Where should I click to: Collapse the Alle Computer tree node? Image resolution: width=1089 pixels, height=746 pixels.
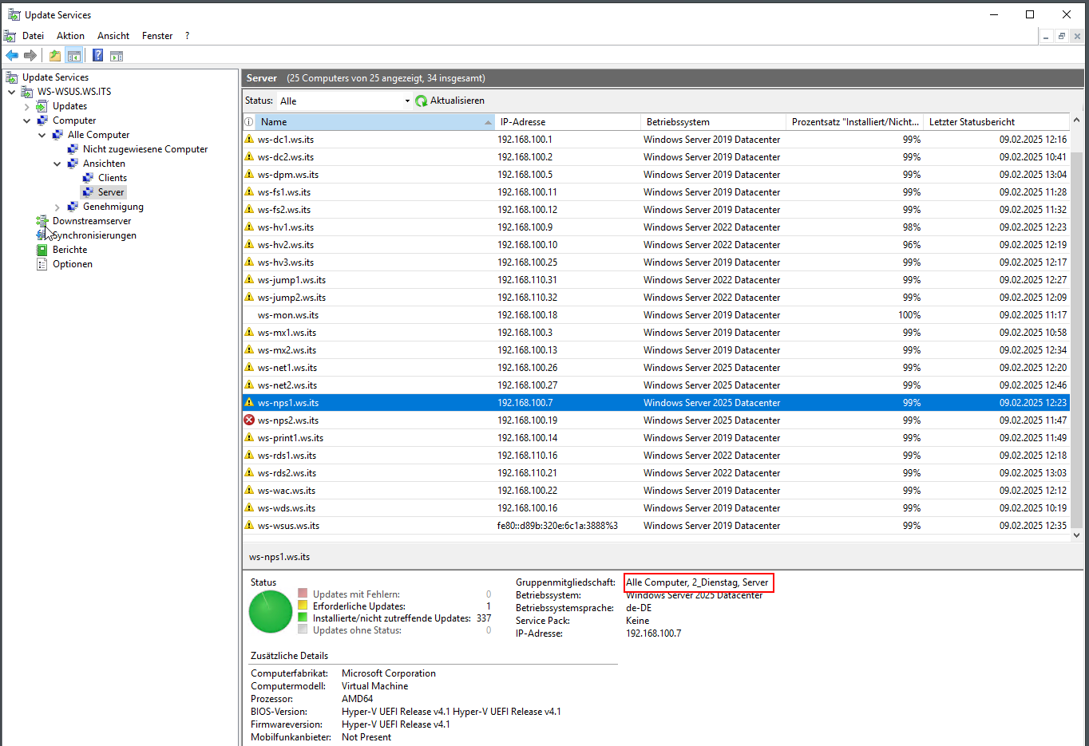pyautogui.click(x=42, y=135)
